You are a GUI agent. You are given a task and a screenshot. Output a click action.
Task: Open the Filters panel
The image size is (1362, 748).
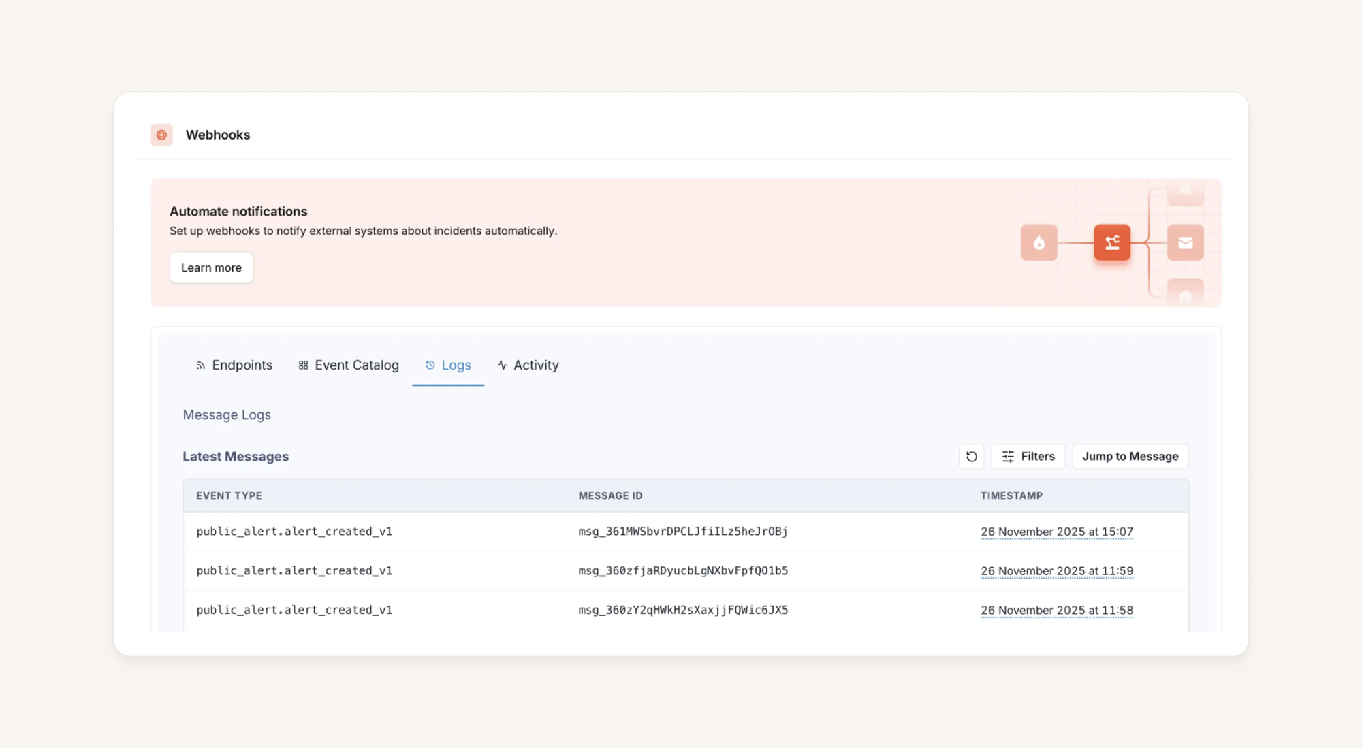click(x=1028, y=457)
